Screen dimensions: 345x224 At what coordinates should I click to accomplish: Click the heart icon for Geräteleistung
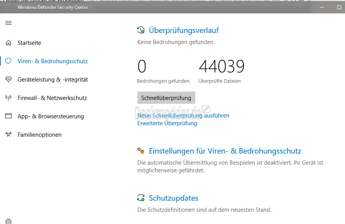tap(8, 79)
